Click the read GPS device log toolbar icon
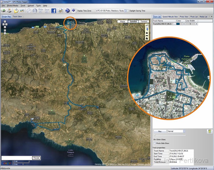This screenshot has width=214, height=170. coord(3,11)
